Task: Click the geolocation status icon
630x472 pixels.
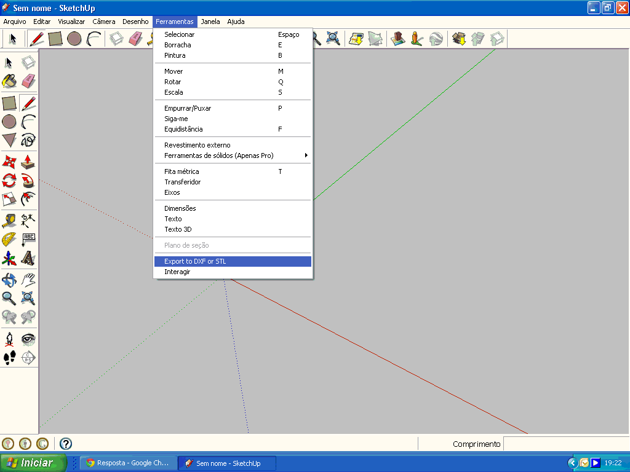Action: coord(8,444)
